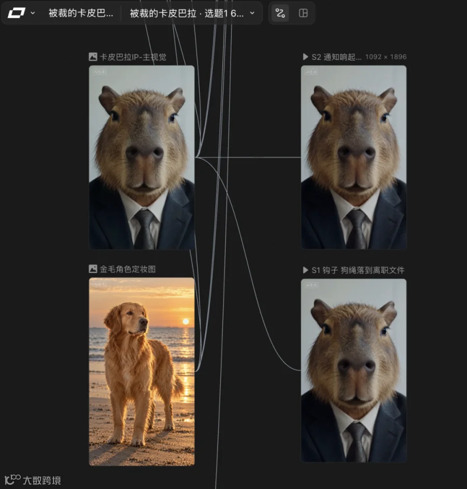The height and width of the screenshot is (489, 467).
Task: Click AI生成 badge on S1 钩子 thumbnail
Action: (x=311, y=285)
